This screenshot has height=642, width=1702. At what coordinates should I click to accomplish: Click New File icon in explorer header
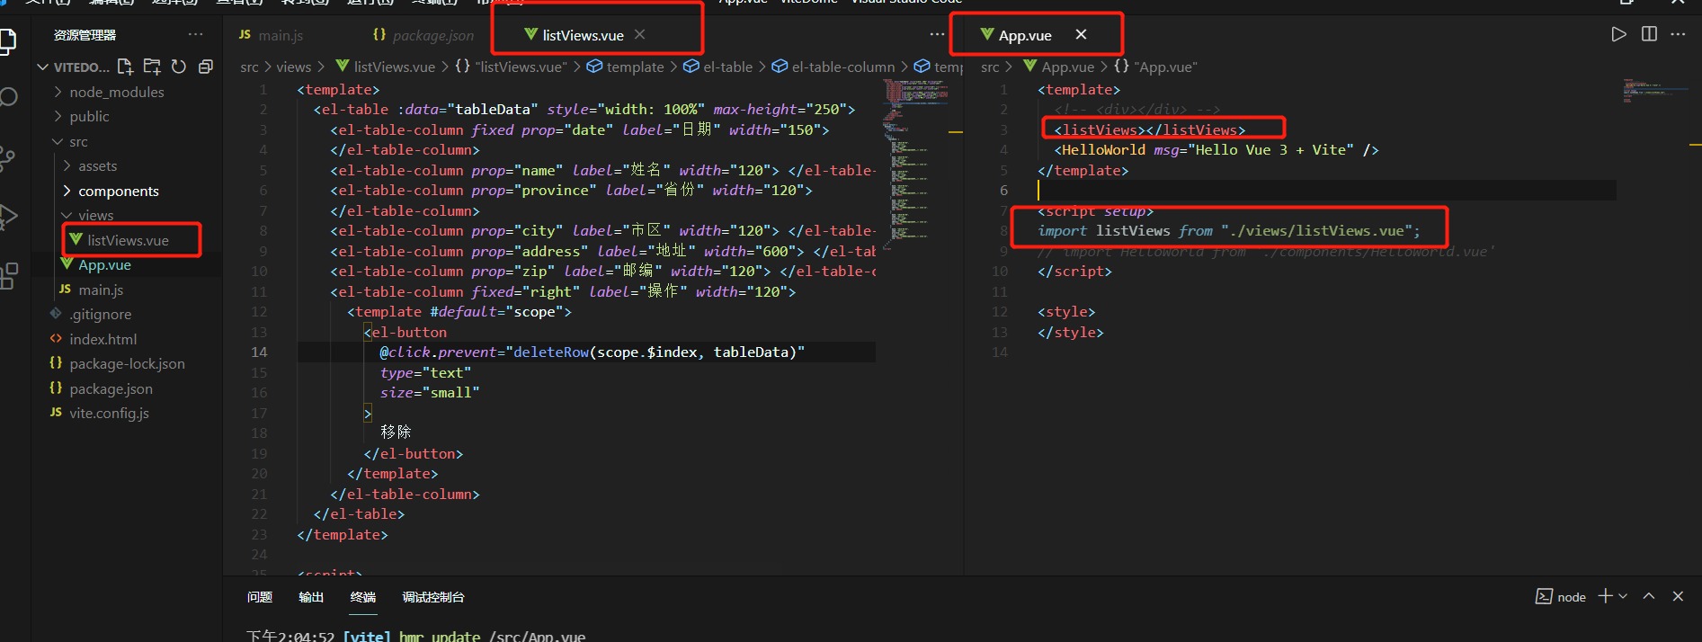[x=125, y=67]
